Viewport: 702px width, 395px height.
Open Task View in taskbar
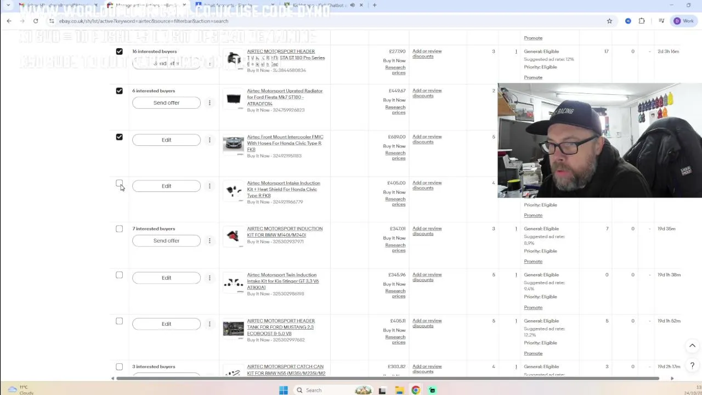tap(382, 390)
